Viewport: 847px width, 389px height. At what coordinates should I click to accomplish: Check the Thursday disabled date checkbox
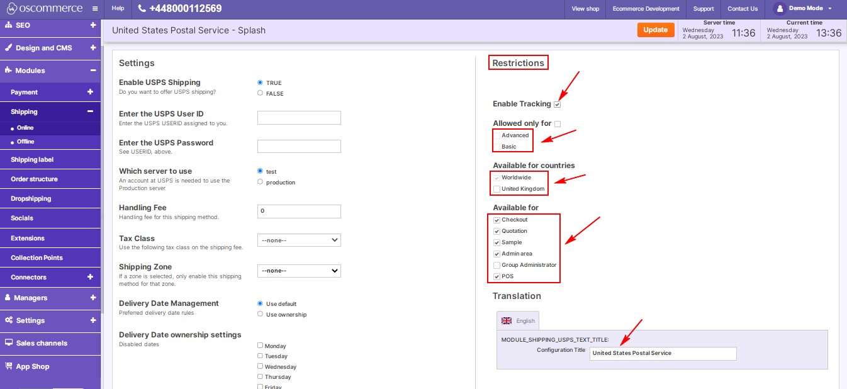pos(261,376)
